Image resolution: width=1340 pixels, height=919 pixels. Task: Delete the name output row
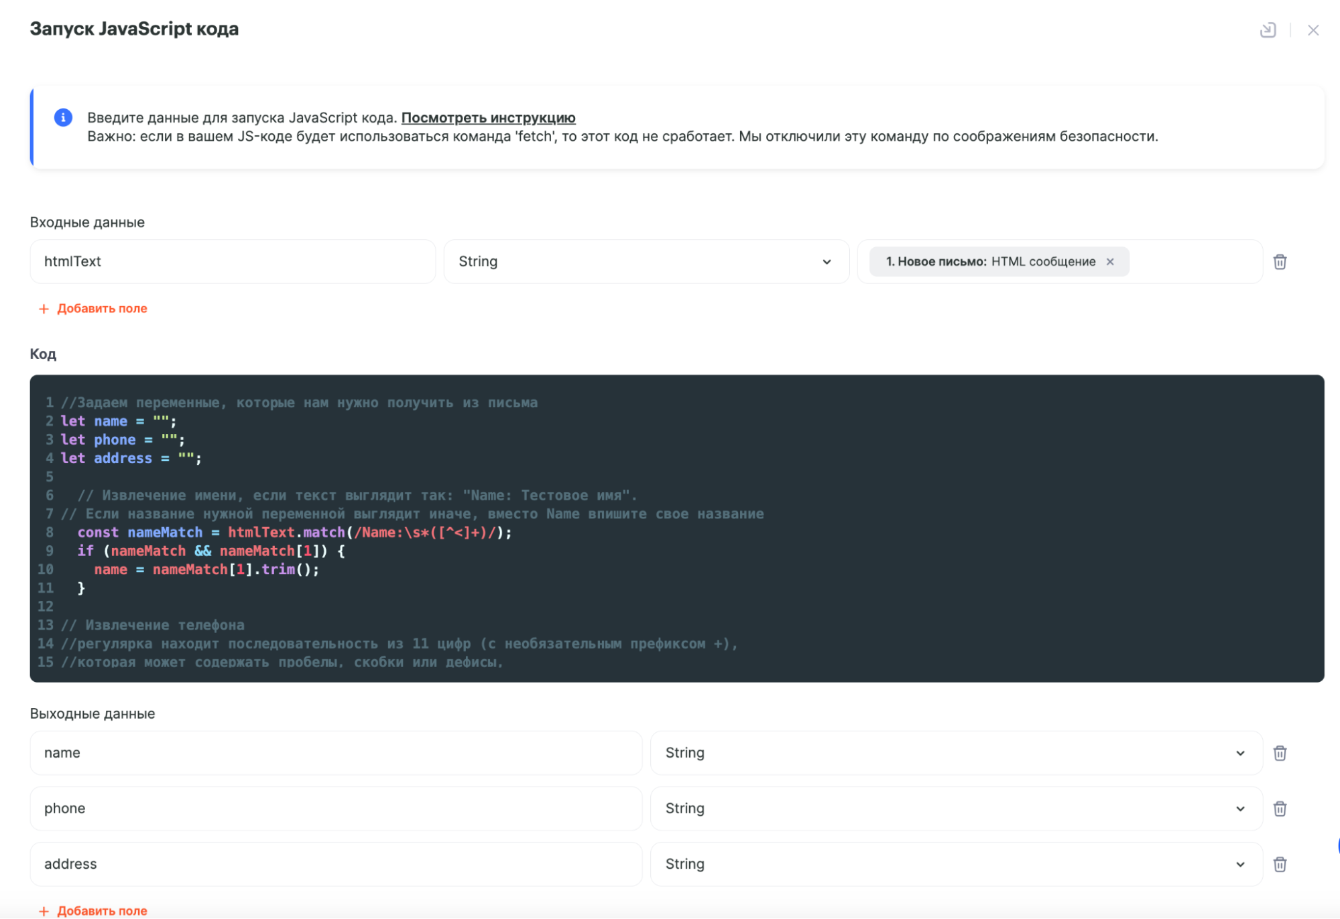pyautogui.click(x=1280, y=753)
